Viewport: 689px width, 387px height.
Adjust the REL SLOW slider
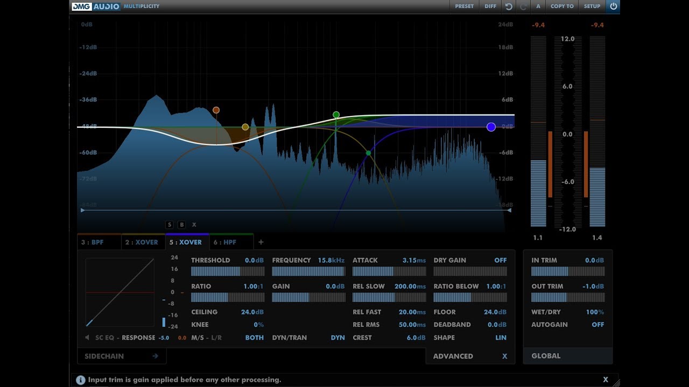[x=389, y=297]
